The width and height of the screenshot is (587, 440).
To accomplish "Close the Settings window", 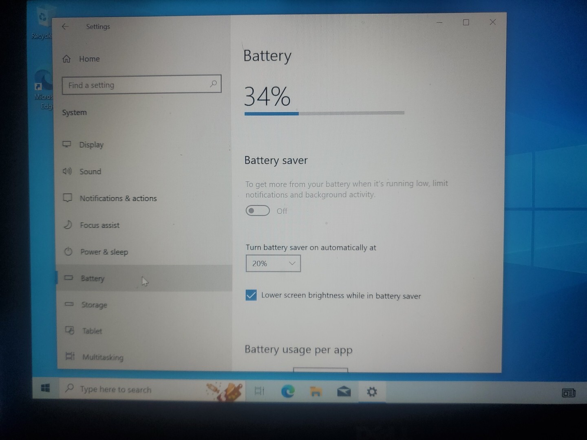I will tap(492, 22).
